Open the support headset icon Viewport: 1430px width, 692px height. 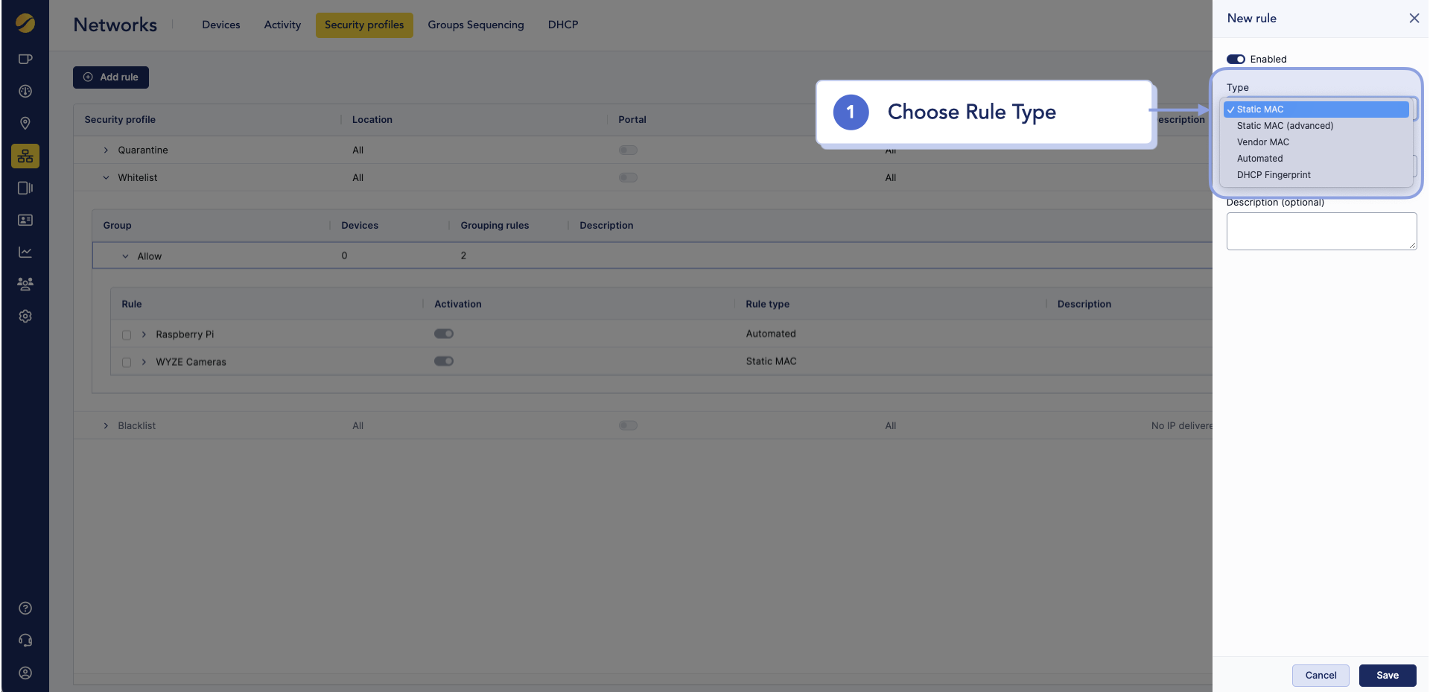point(25,641)
